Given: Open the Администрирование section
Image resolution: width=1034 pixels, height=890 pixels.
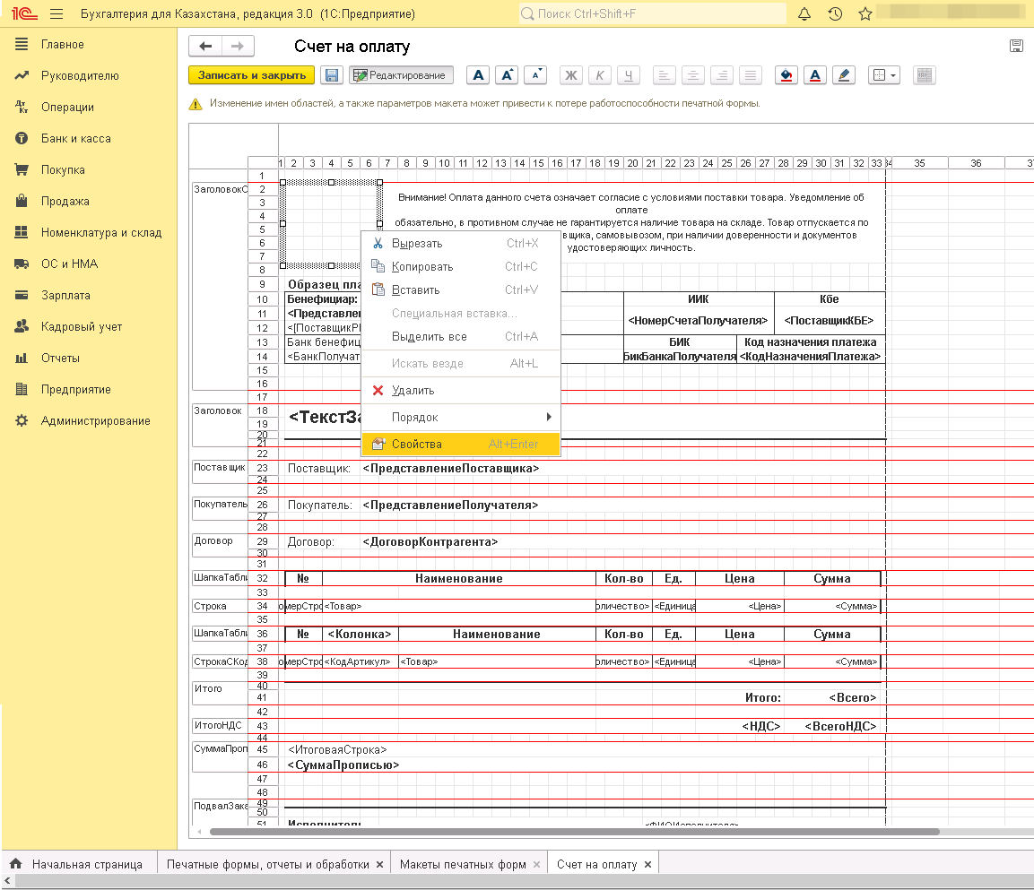Looking at the screenshot, I should click(x=89, y=420).
